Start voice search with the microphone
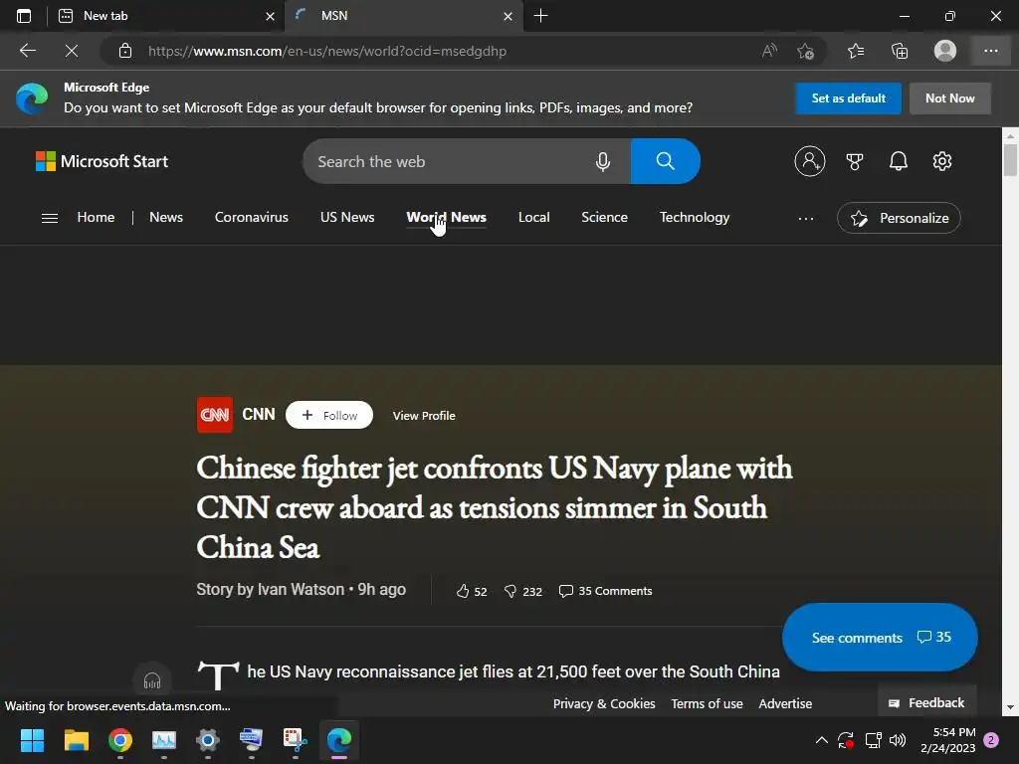 (603, 161)
